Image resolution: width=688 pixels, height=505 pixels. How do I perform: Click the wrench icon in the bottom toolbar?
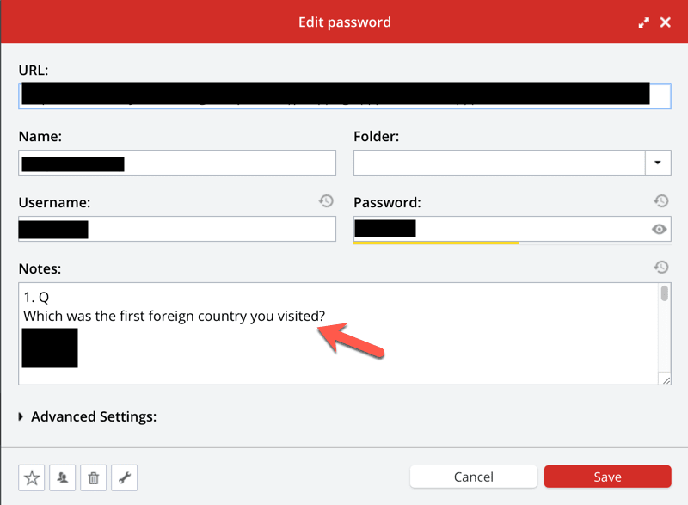coord(124,477)
